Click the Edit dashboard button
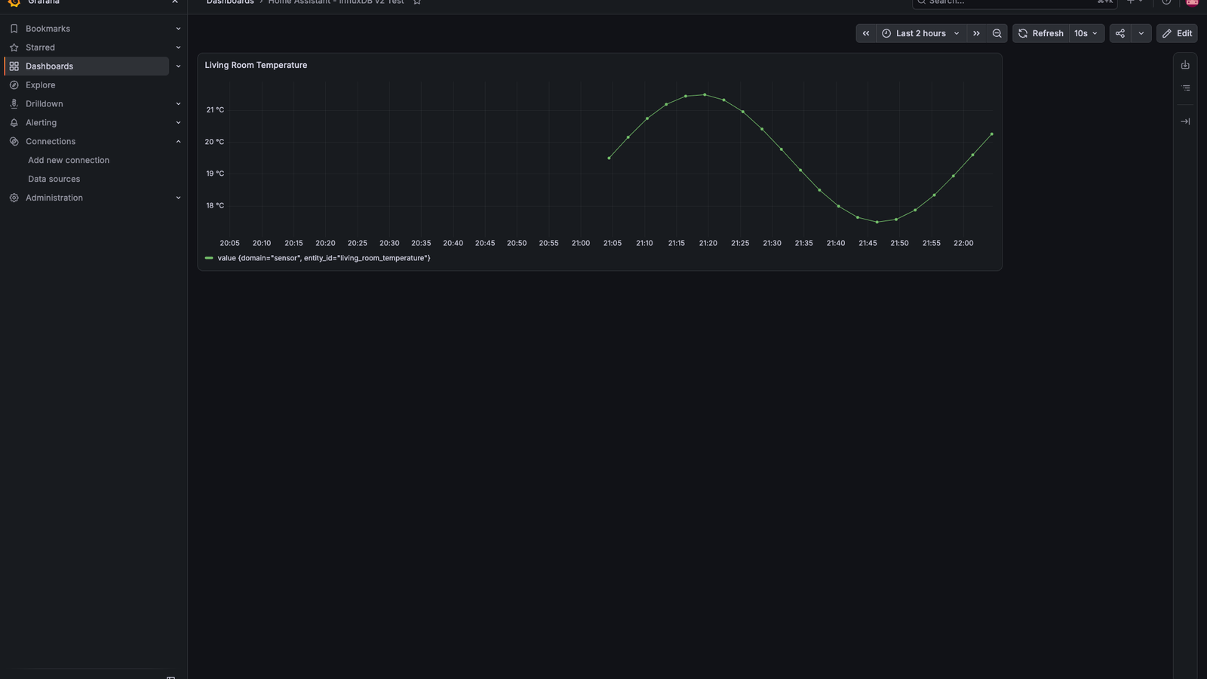 (1177, 33)
